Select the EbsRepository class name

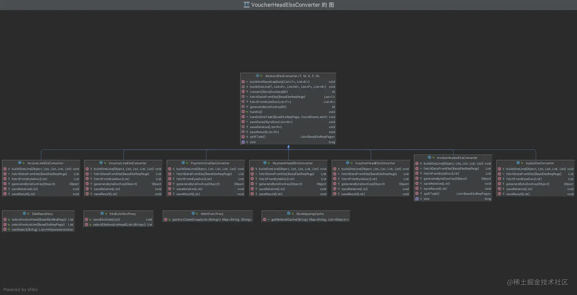[x=43, y=214]
